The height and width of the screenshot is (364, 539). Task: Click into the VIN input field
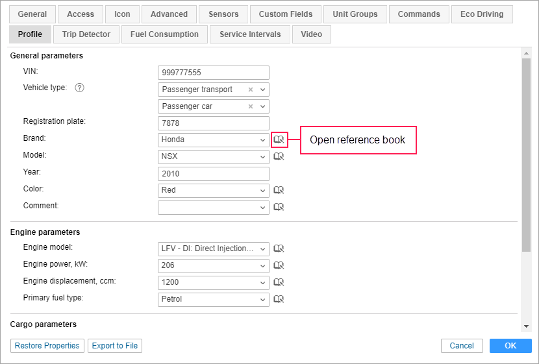pyautogui.click(x=213, y=73)
